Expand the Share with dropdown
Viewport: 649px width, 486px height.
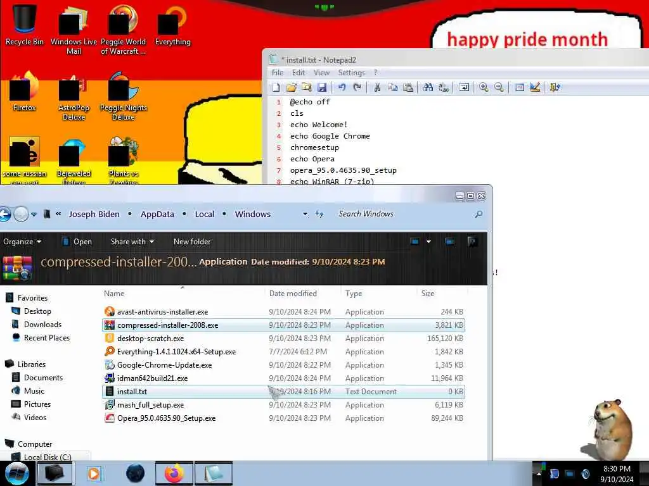tap(132, 242)
